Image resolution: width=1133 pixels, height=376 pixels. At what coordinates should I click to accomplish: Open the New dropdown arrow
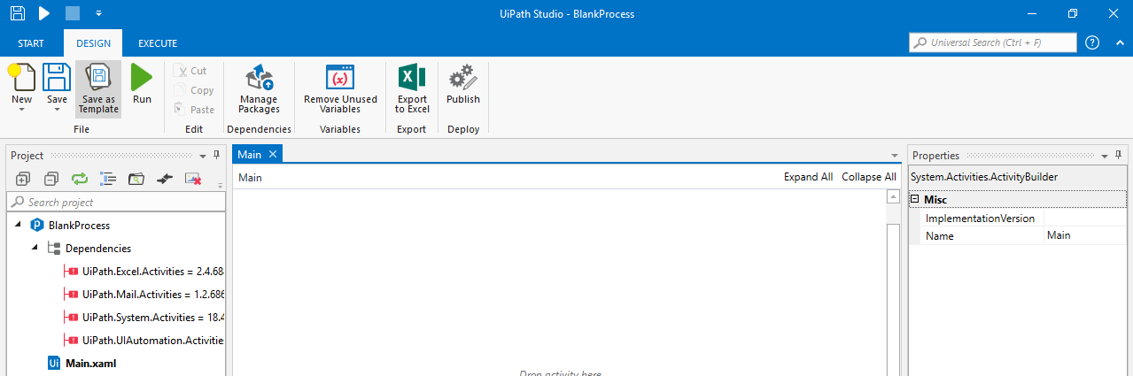(22, 110)
